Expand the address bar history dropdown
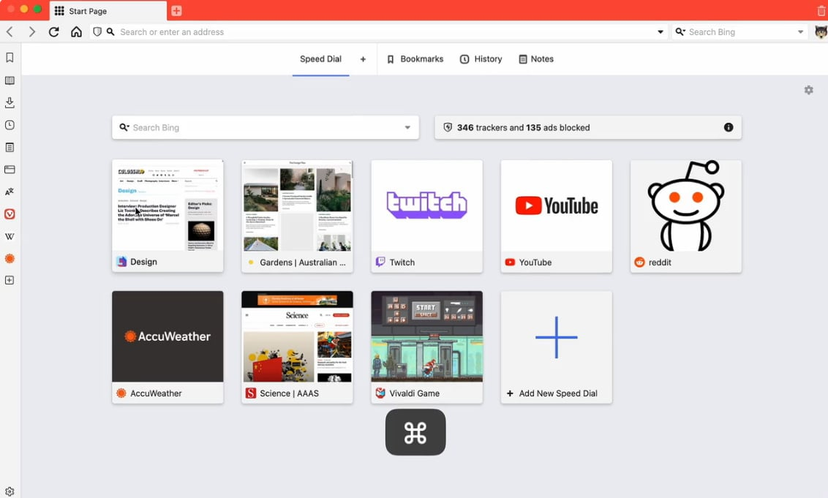This screenshot has height=498, width=828. [x=660, y=32]
